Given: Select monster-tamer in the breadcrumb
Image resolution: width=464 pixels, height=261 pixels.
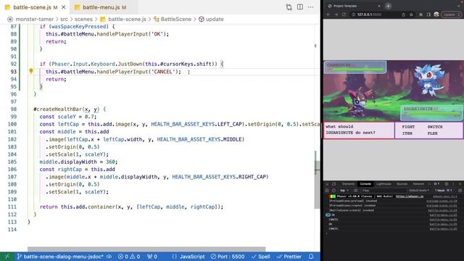Looking at the screenshot, I should pos(34,19).
